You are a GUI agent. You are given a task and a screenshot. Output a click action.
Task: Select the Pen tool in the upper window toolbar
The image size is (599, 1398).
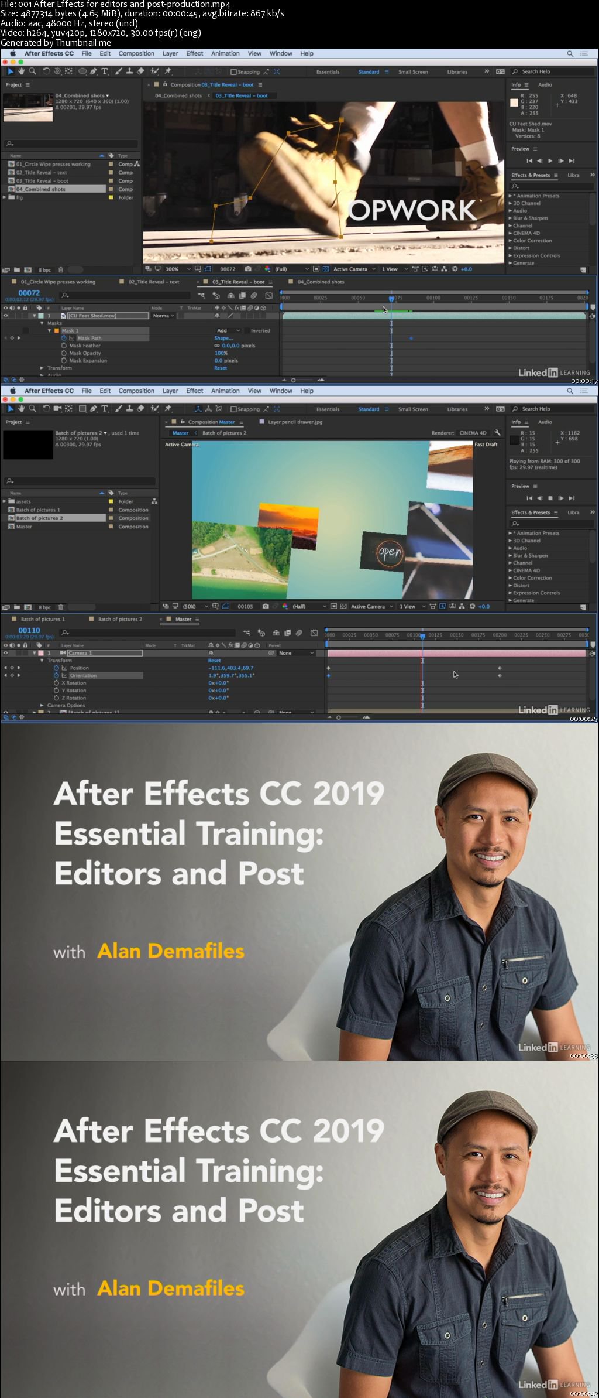click(x=94, y=71)
